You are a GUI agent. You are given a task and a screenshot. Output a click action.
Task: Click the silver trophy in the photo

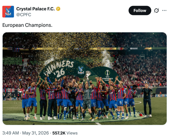click(87, 76)
